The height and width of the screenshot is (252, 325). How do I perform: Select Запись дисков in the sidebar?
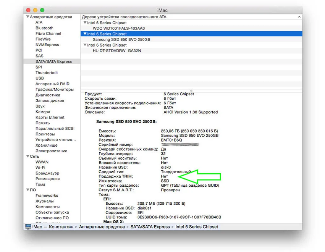50,101
